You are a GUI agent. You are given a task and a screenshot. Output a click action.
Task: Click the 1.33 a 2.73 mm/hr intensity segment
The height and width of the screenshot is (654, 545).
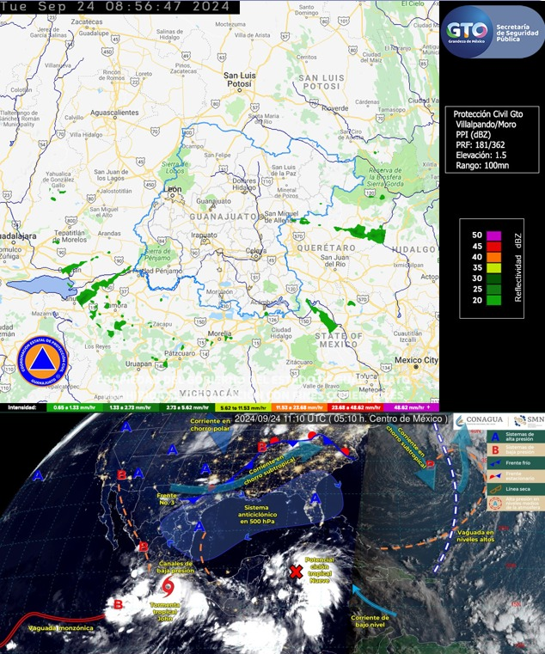coord(130,407)
